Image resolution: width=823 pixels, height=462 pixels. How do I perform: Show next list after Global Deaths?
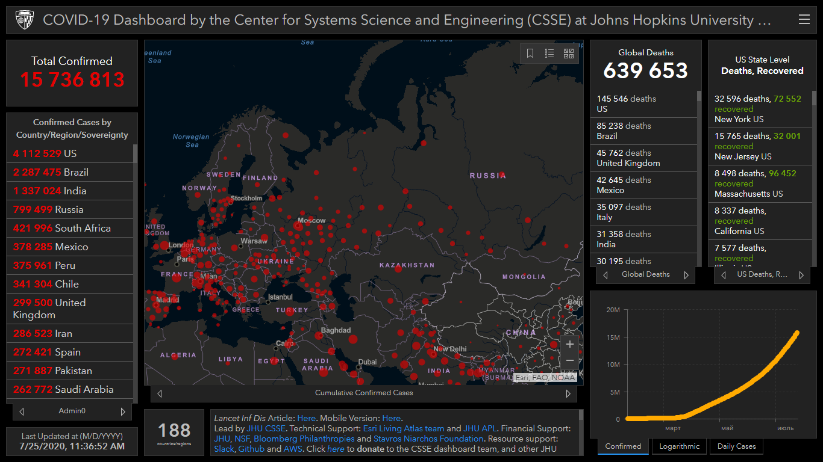tap(686, 275)
